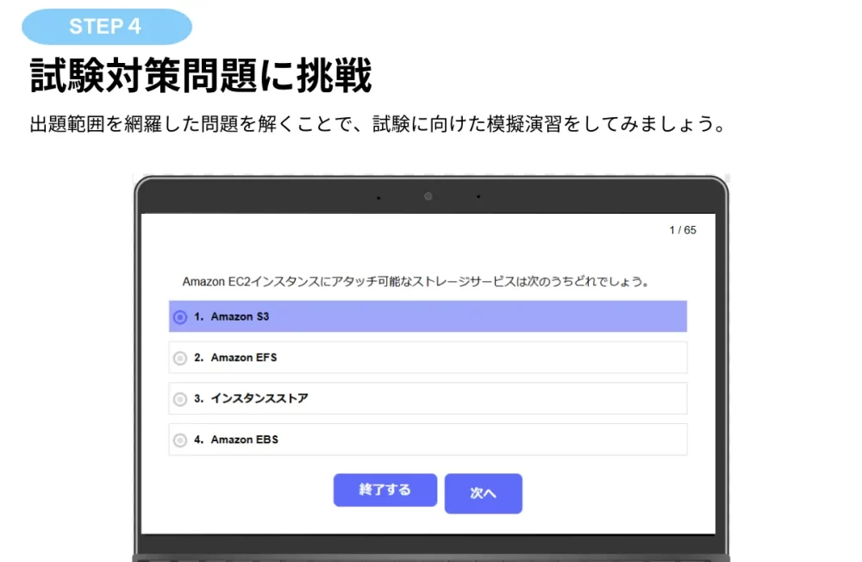Pick the インスタンスストア radio button
This screenshot has height=562, width=862.
tap(180, 399)
